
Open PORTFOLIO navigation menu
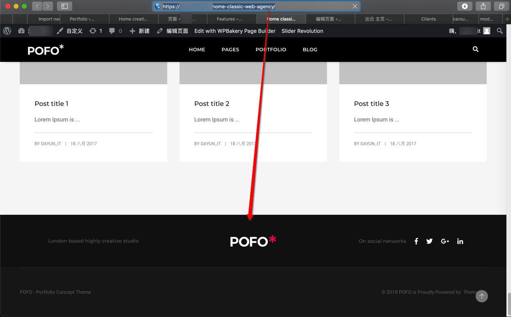[x=271, y=50]
